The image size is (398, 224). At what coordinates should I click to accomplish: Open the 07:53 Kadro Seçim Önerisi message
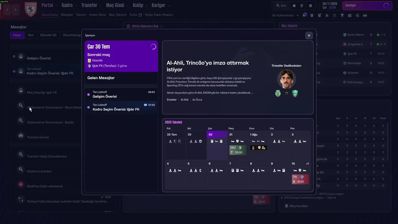(x=121, y=107)
